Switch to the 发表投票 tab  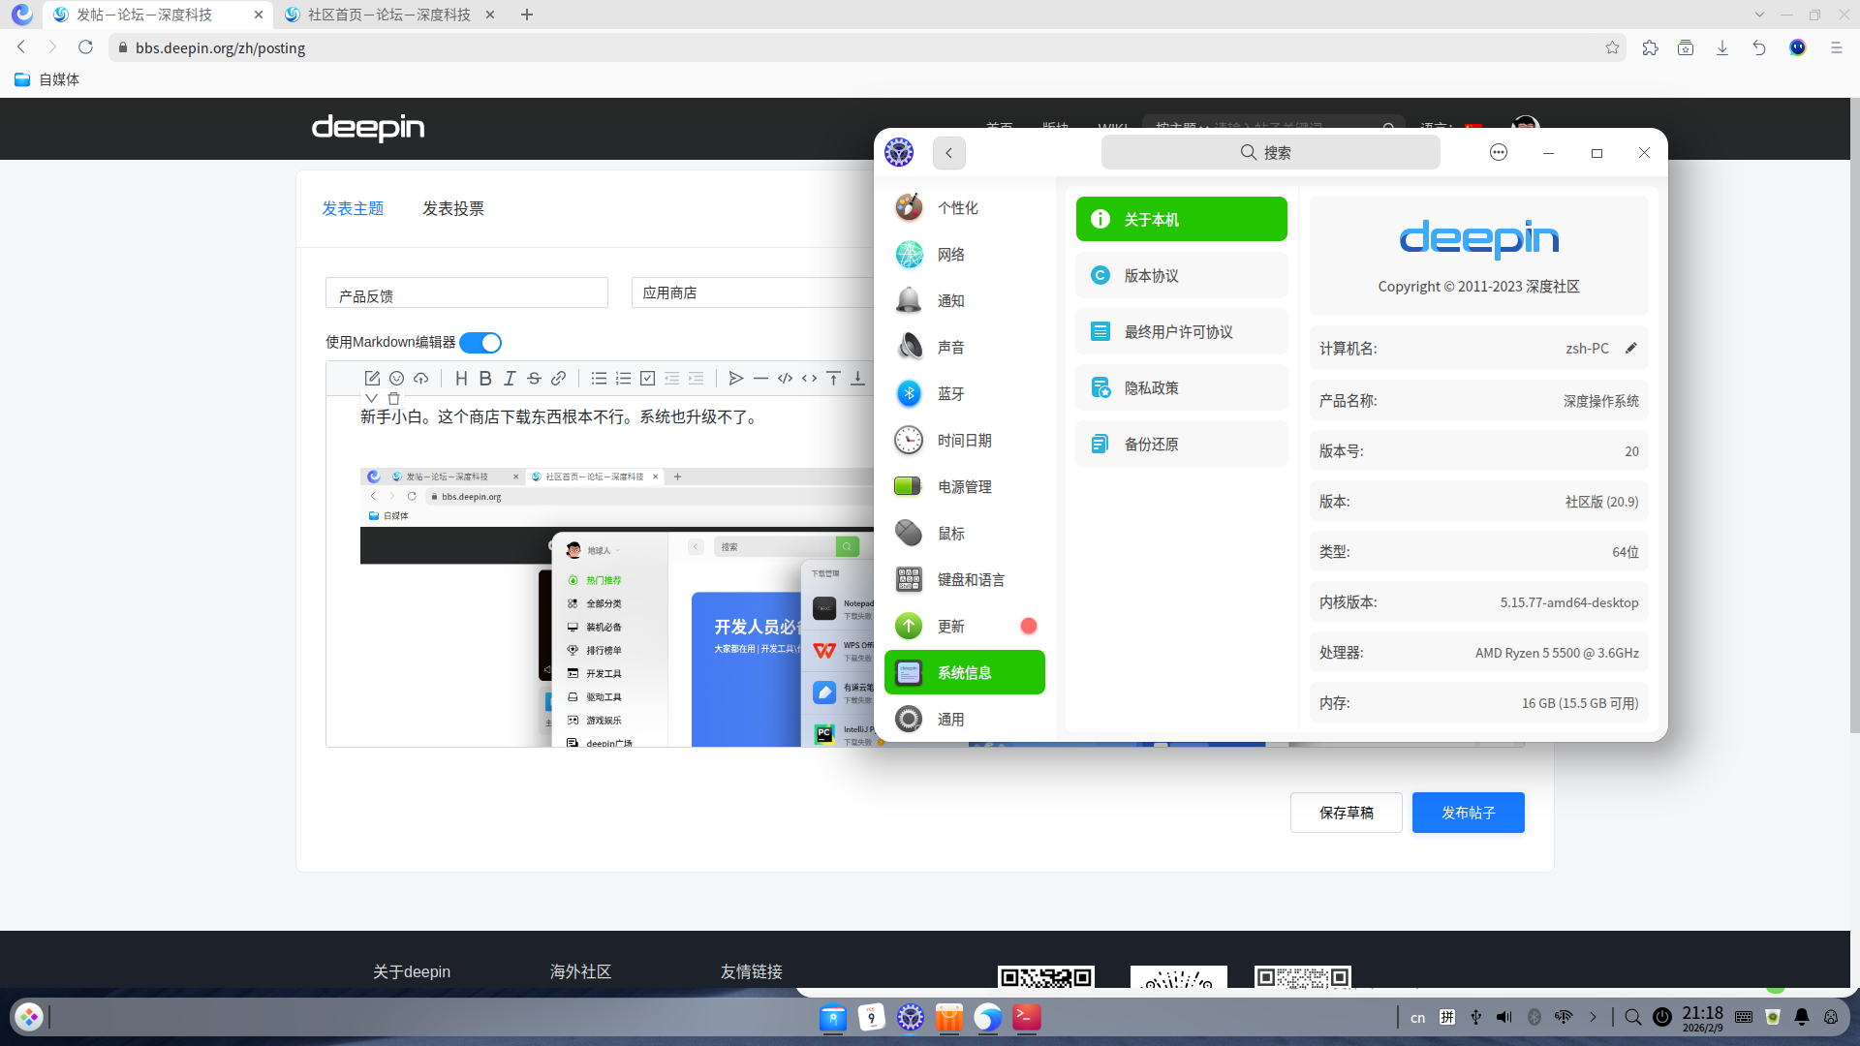tap(452, 207)
